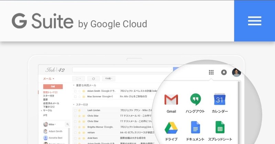Click the G Suite by Google Cloud logo

(x=79, y=21)
